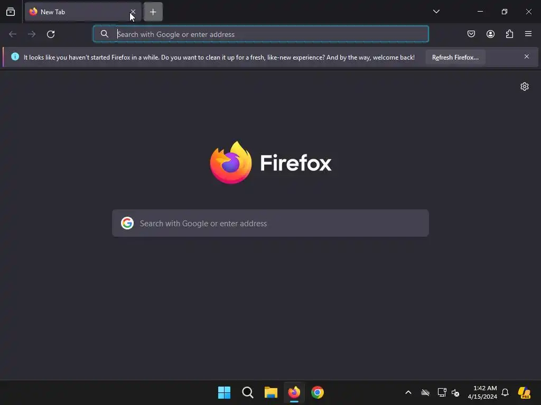This screenshot has width=541, height=405.
Task: Open the Extensions puzzle icon
Action: (x=509, y=34)
